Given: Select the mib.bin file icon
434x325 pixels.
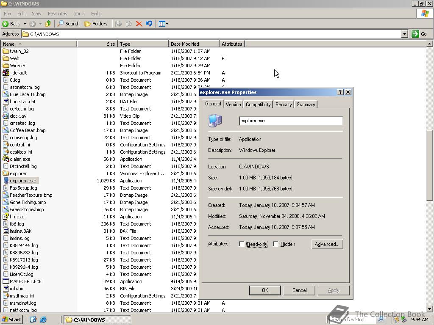Looking at the screenshot, I should pos(6,289).
